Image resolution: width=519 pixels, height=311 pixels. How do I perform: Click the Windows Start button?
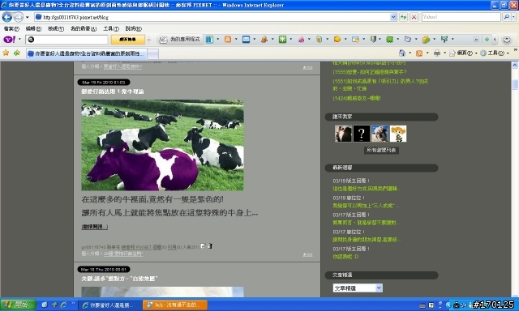click(x=18, y=305)
